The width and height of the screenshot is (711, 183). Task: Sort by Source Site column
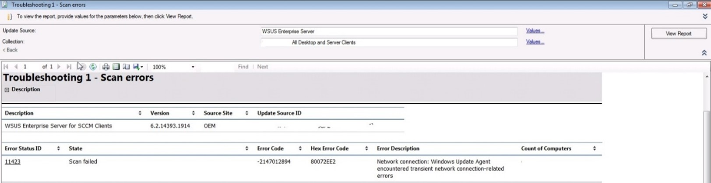pos(247,113)
